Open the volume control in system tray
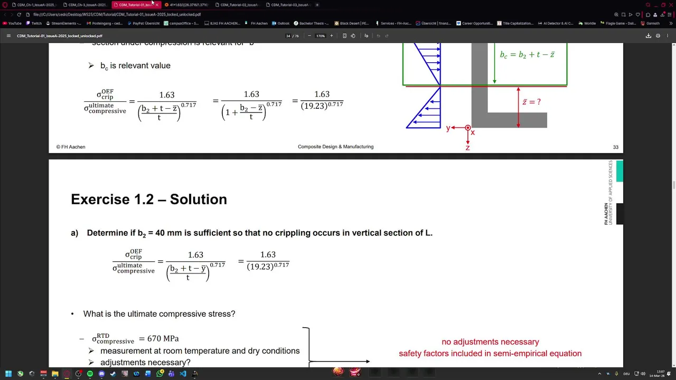The image size is (676, 380). point(643,374)
